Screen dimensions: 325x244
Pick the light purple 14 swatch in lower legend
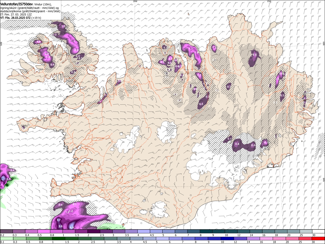tap(253, 239)
